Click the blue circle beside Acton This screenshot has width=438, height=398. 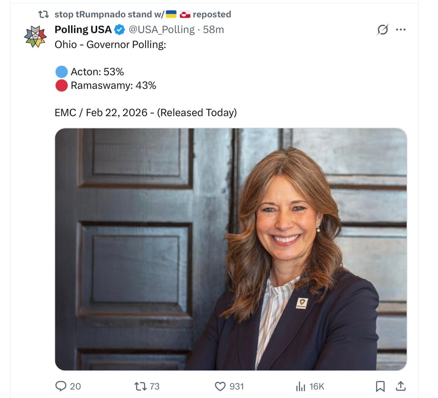[x=62, y=72]
